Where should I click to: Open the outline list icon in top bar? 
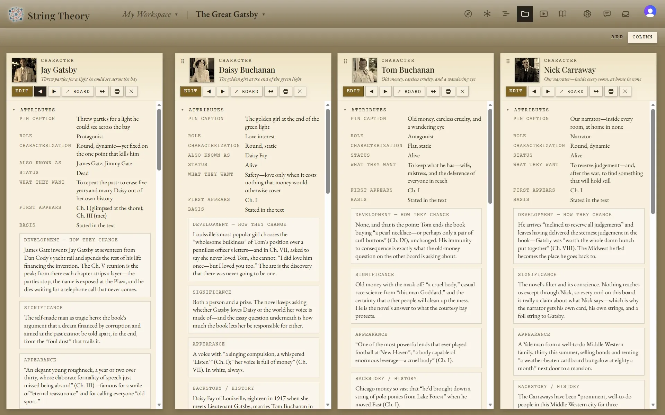(x=506, y=14)
